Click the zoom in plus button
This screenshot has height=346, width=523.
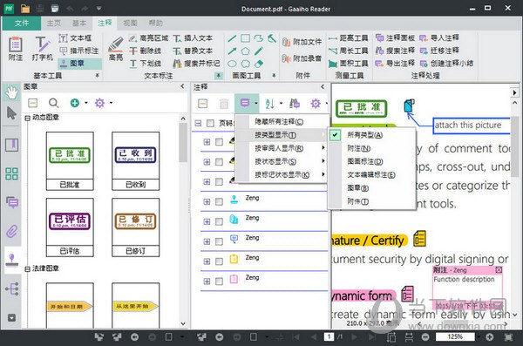[x=489, y=337]
